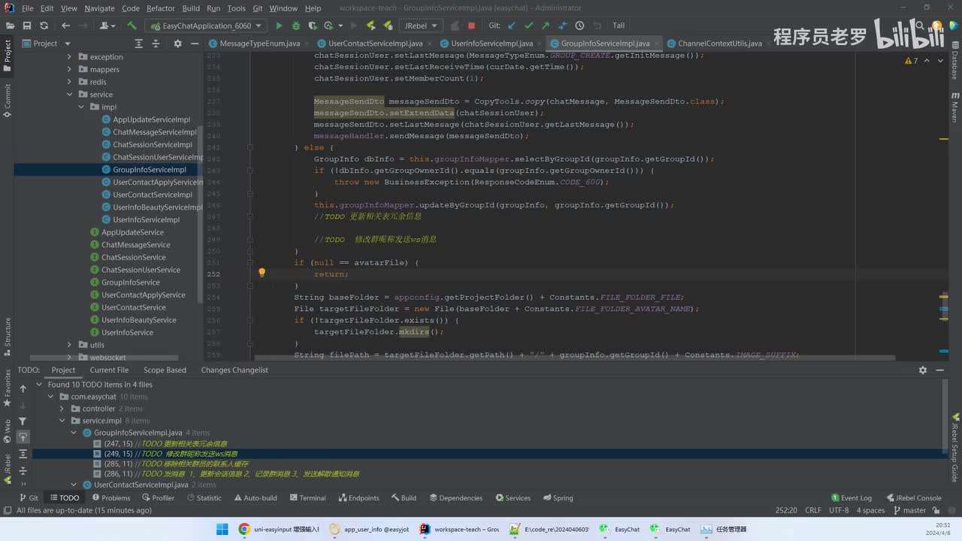Select UserContactServiceImpl in project tree
The height and width of the screenshot is (541, 962).
(x=153, y=195)
